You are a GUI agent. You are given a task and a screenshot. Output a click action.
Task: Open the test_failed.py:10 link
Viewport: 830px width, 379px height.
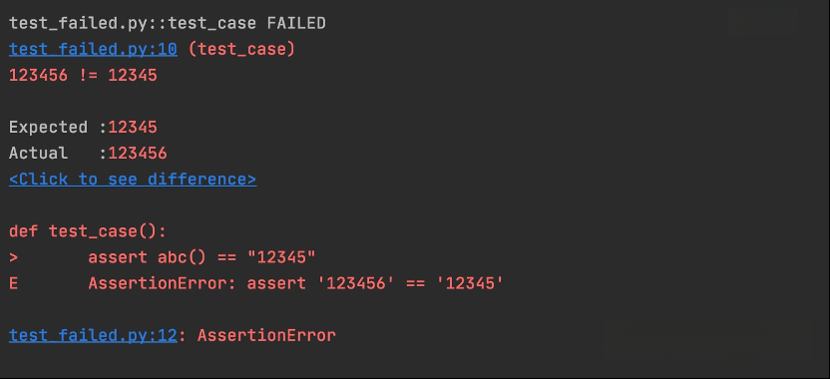(93, 49)
